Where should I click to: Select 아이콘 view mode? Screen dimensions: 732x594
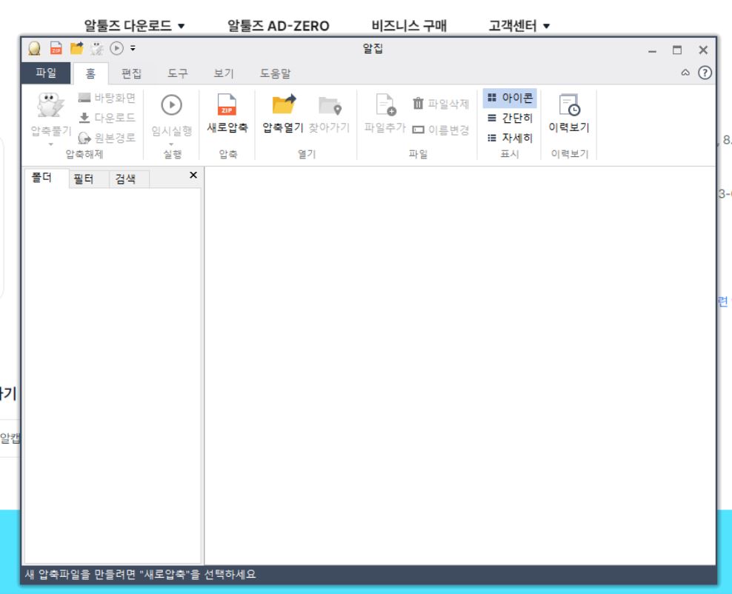click(510, 98)
